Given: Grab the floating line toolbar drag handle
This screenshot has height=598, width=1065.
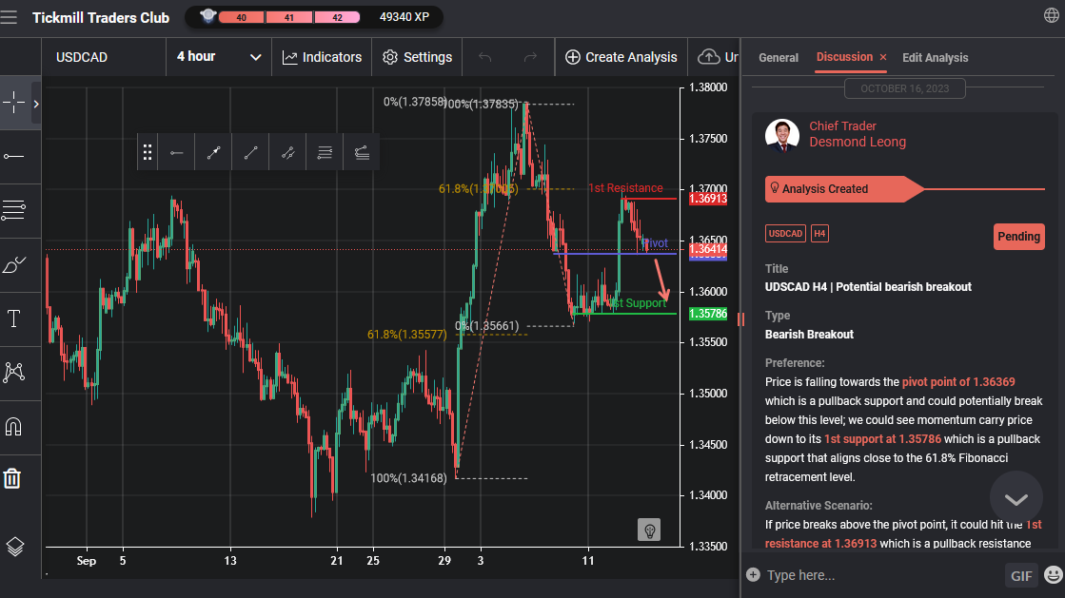Looking at the screenshot, I should 148,153.
